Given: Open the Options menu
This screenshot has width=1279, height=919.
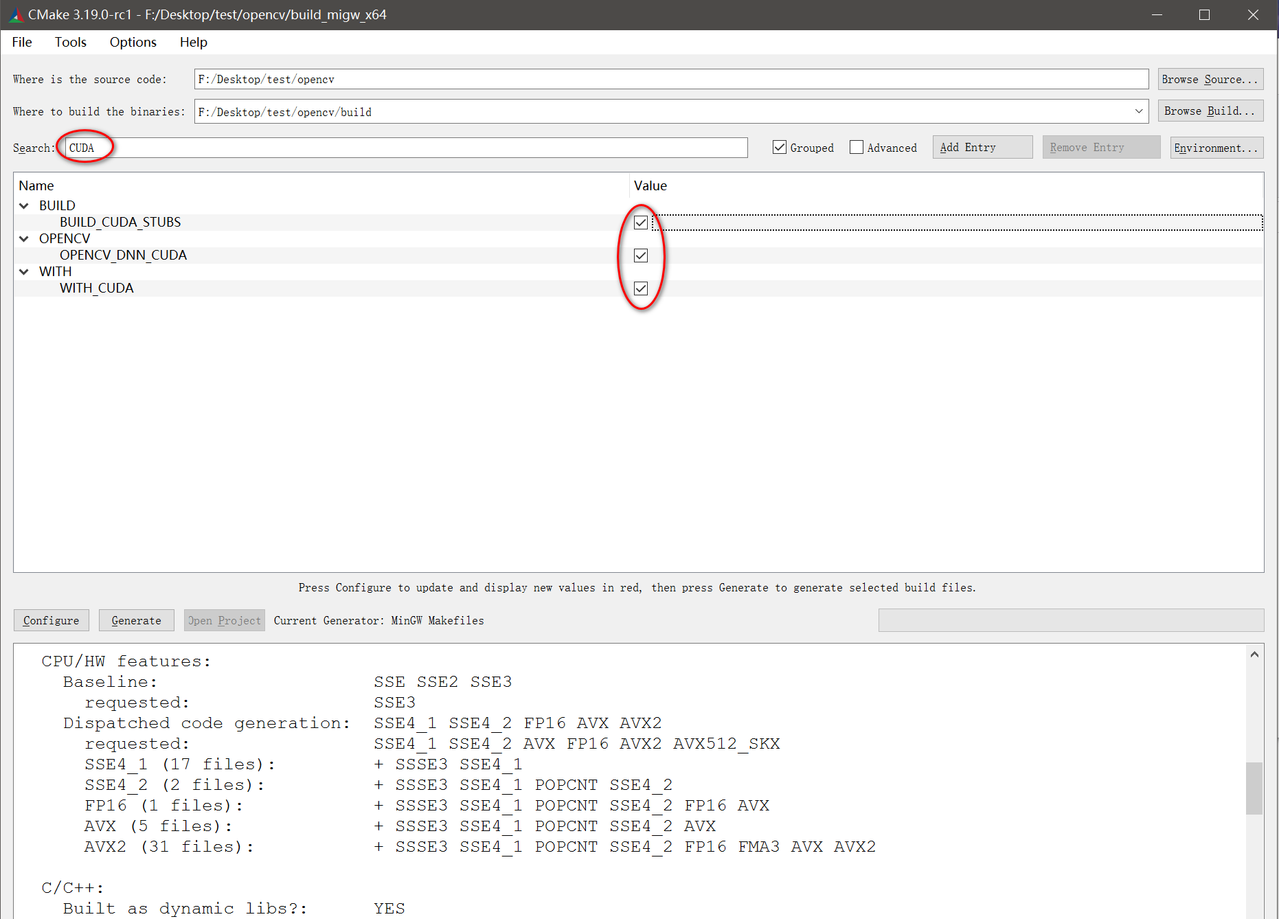Looking at the screenshot, I should coord(133,42).
